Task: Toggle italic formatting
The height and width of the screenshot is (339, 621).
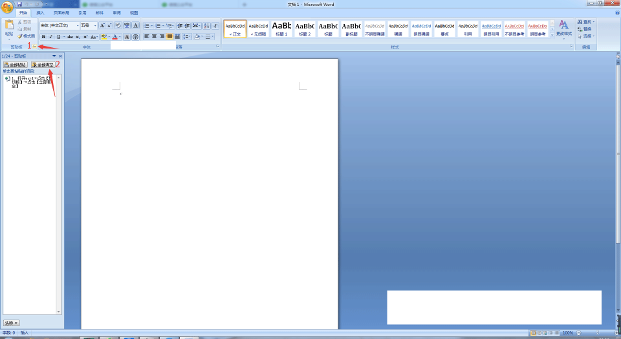Action: point(50,37)
